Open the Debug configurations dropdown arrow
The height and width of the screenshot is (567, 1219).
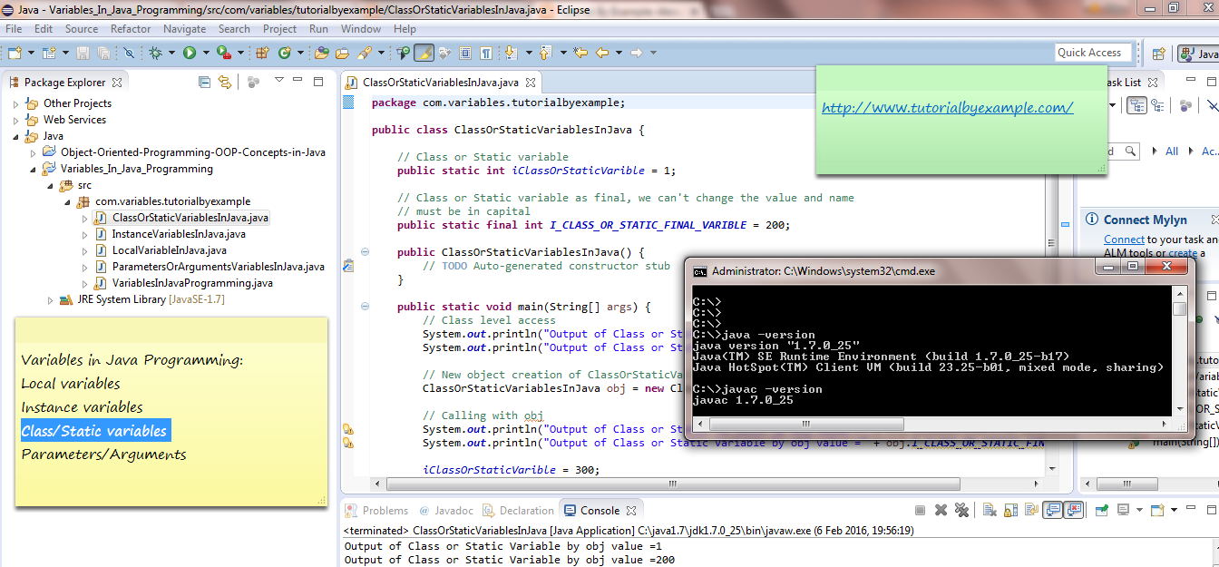tap(171, 53)
